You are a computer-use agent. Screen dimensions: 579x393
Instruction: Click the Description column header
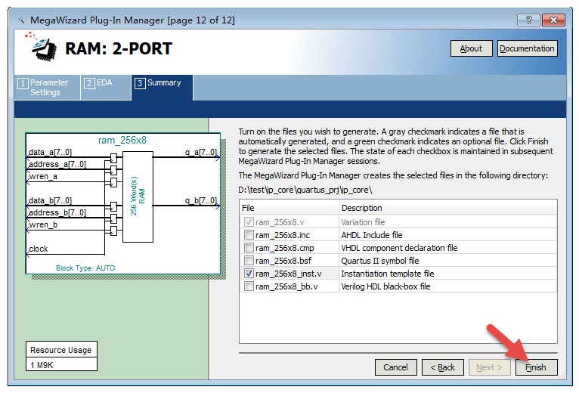[447, 208]
